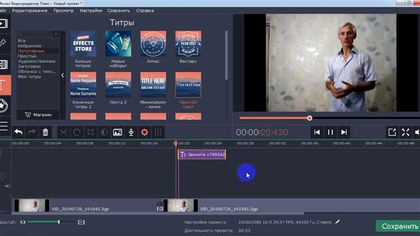This screenshot has width=420, height=236.
Task: Choose the Минимализм - линия preset
Action: tap(153, 85)
